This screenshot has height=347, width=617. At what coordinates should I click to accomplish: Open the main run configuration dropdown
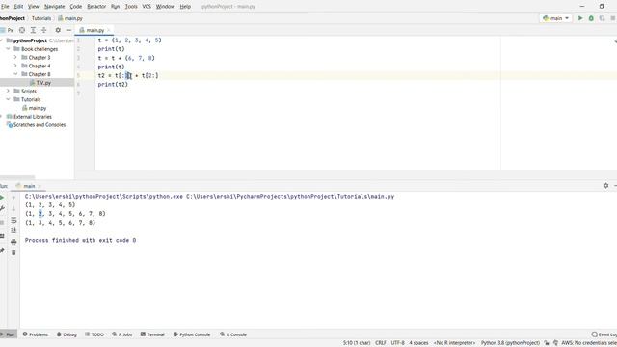pyautogui.click(x=555, y=18)
